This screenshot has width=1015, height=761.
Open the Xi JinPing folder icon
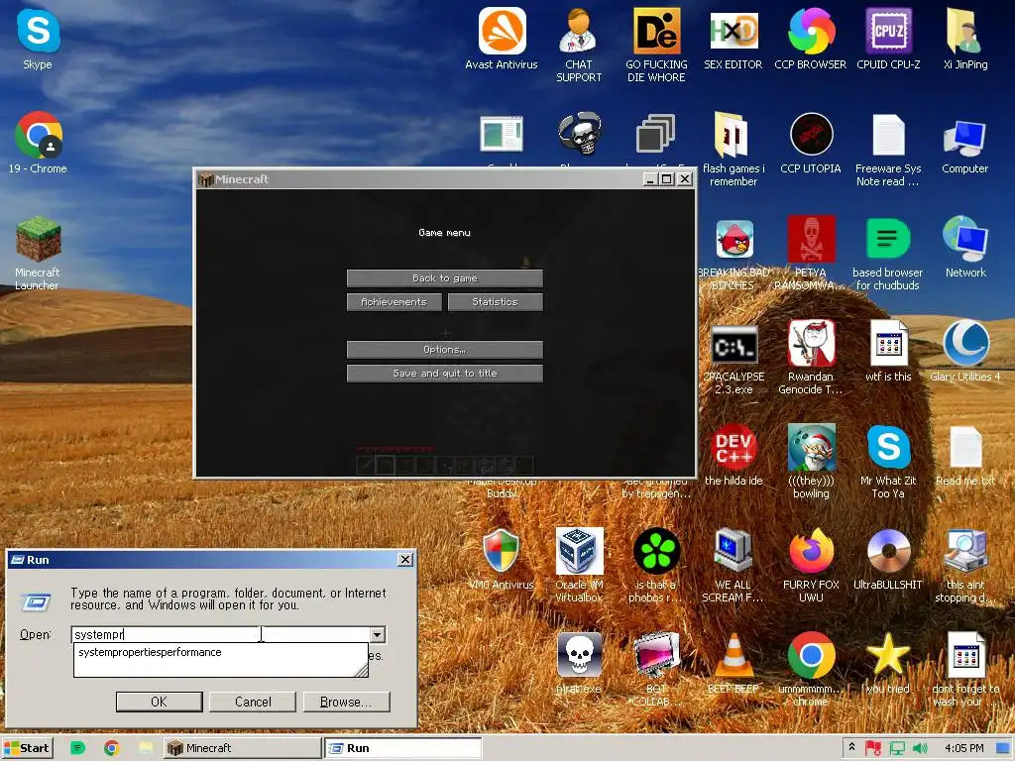(965, 40)
